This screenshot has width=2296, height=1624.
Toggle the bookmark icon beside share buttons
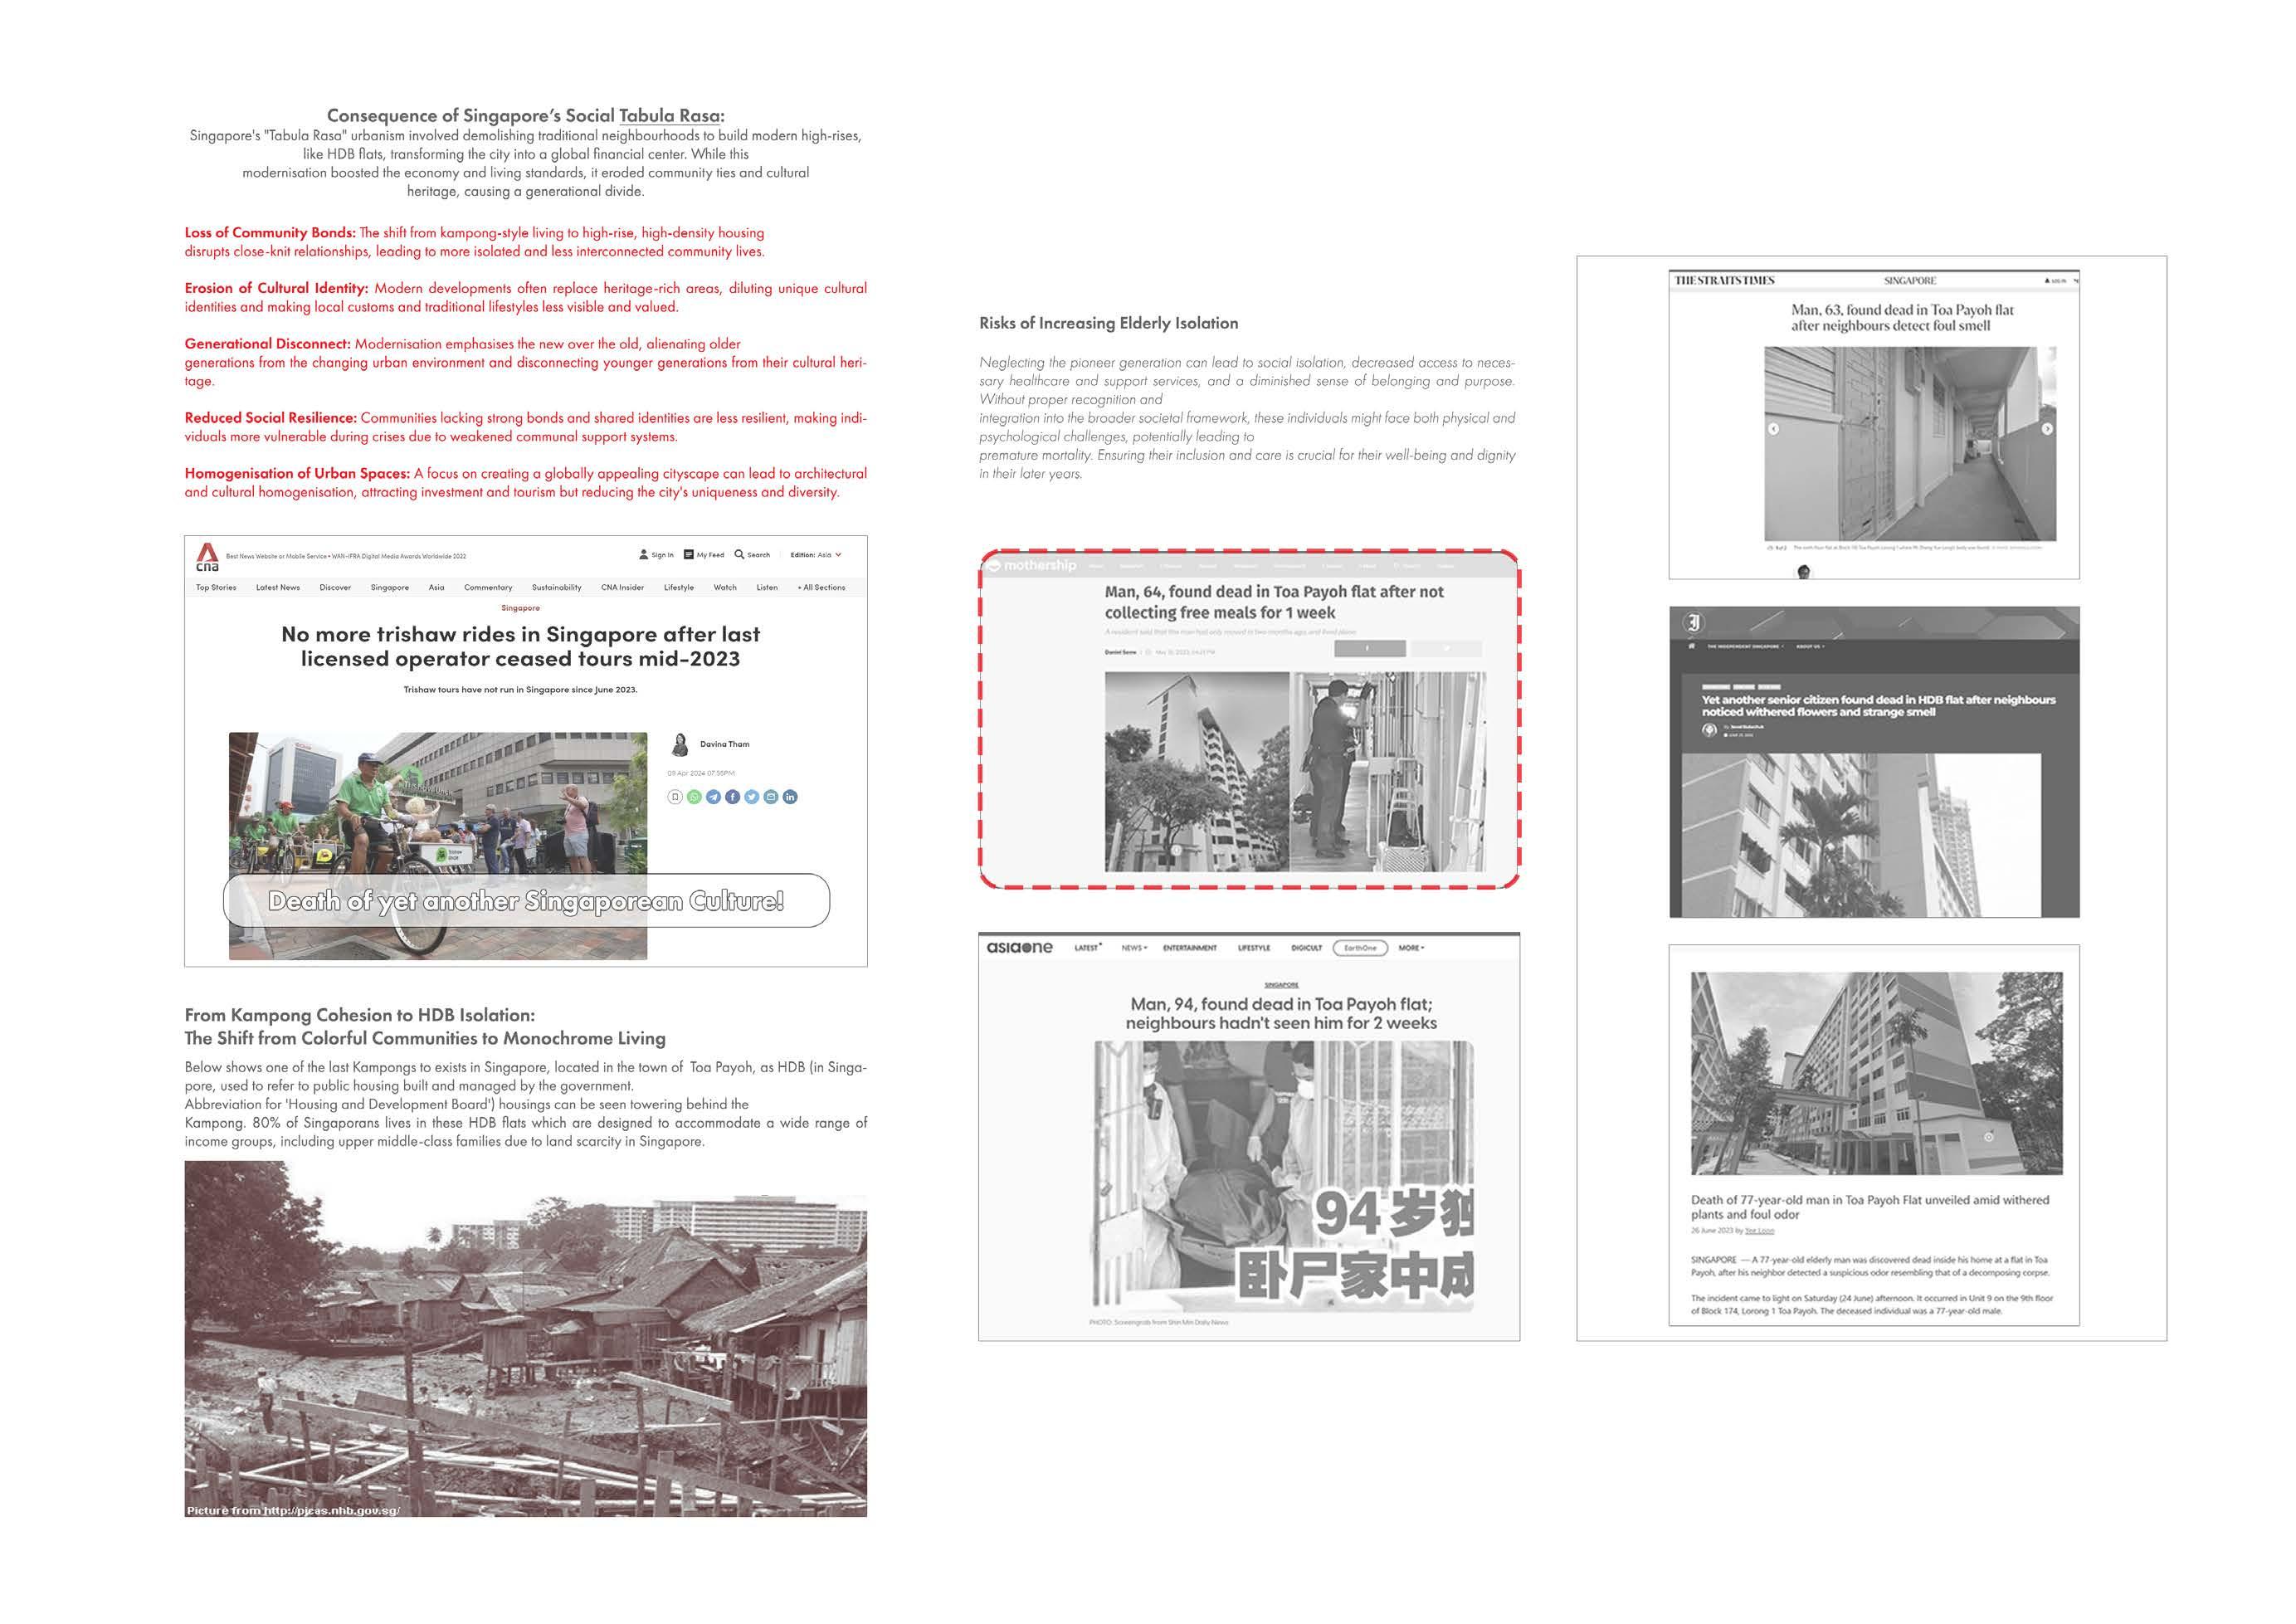(x=675, y=797)
